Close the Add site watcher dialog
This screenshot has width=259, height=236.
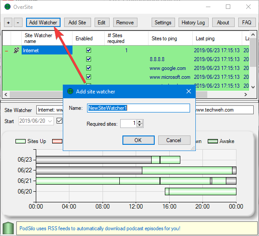(x=189, y=91)
